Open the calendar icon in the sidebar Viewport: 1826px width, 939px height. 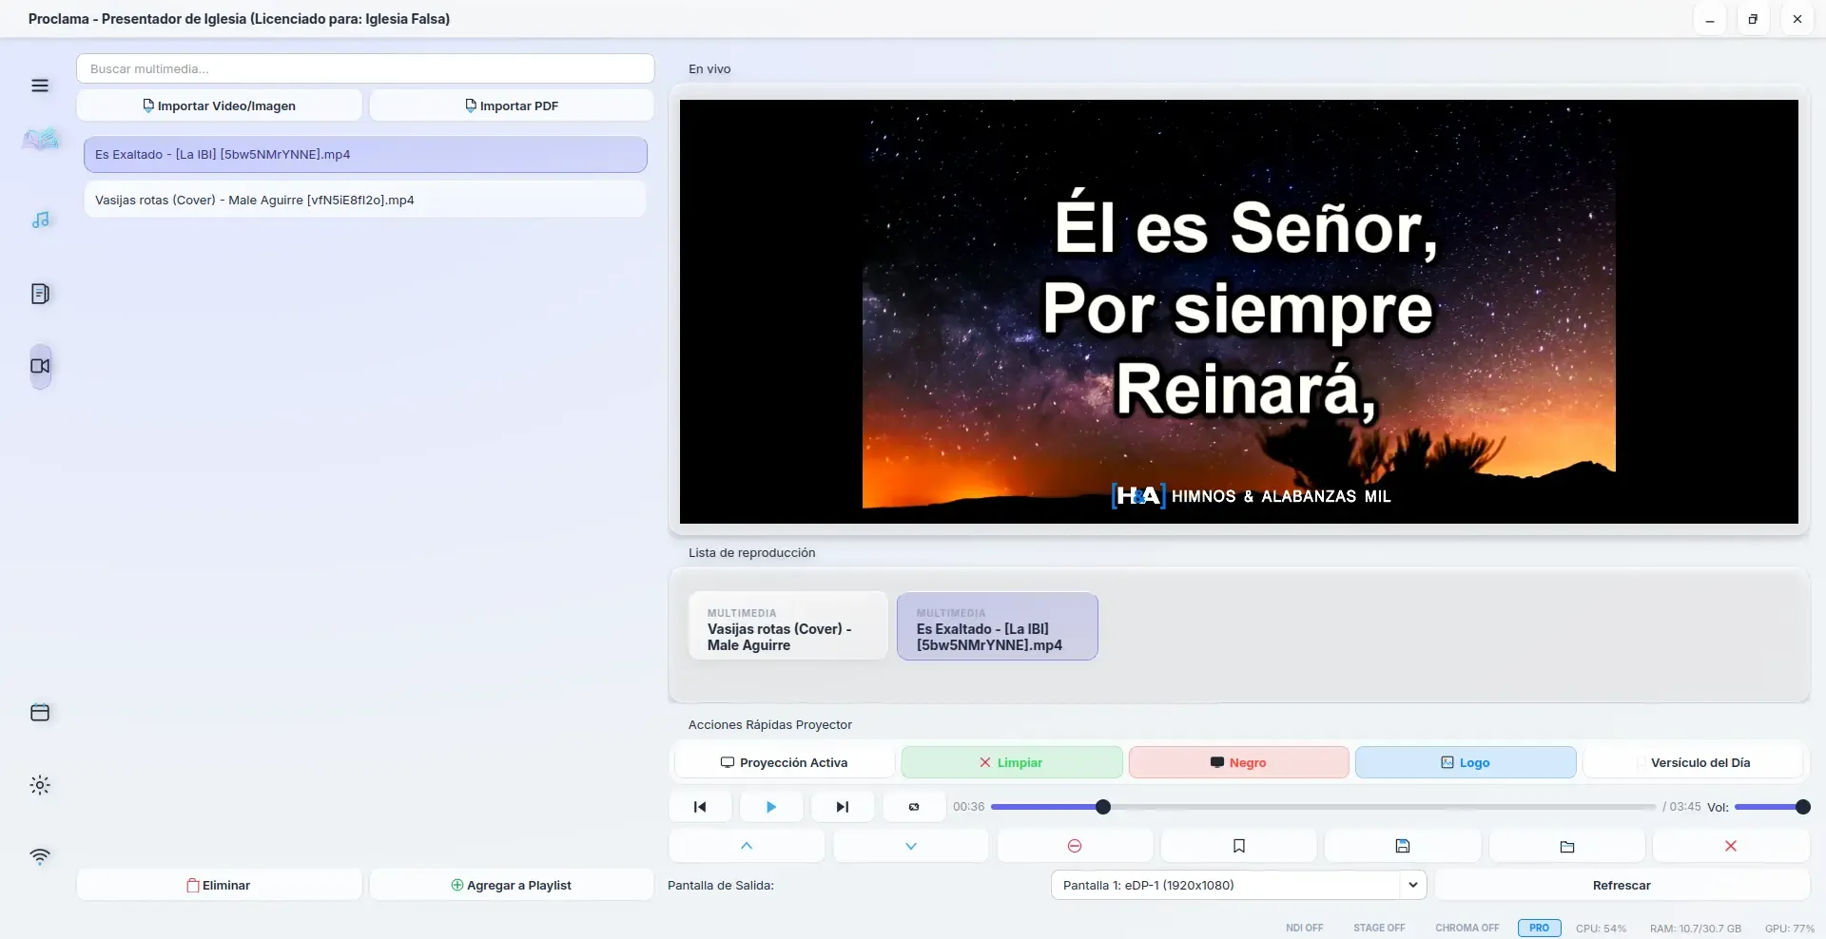tap(40, 713)
